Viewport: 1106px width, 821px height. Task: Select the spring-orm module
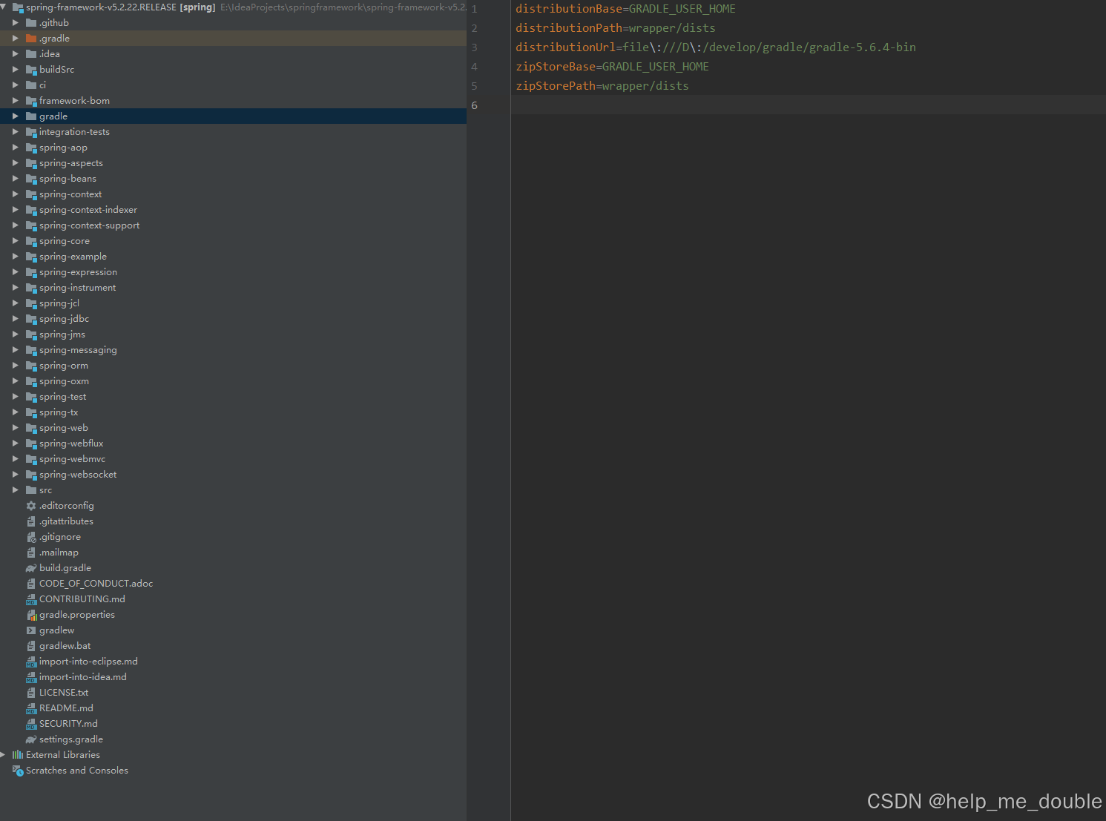[64, 366]
